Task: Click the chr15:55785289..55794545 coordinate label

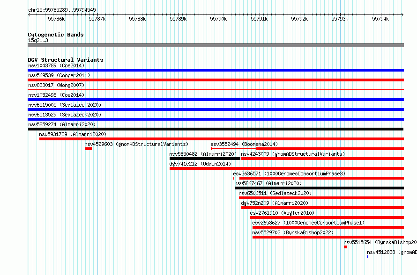Action: (62, 10)
